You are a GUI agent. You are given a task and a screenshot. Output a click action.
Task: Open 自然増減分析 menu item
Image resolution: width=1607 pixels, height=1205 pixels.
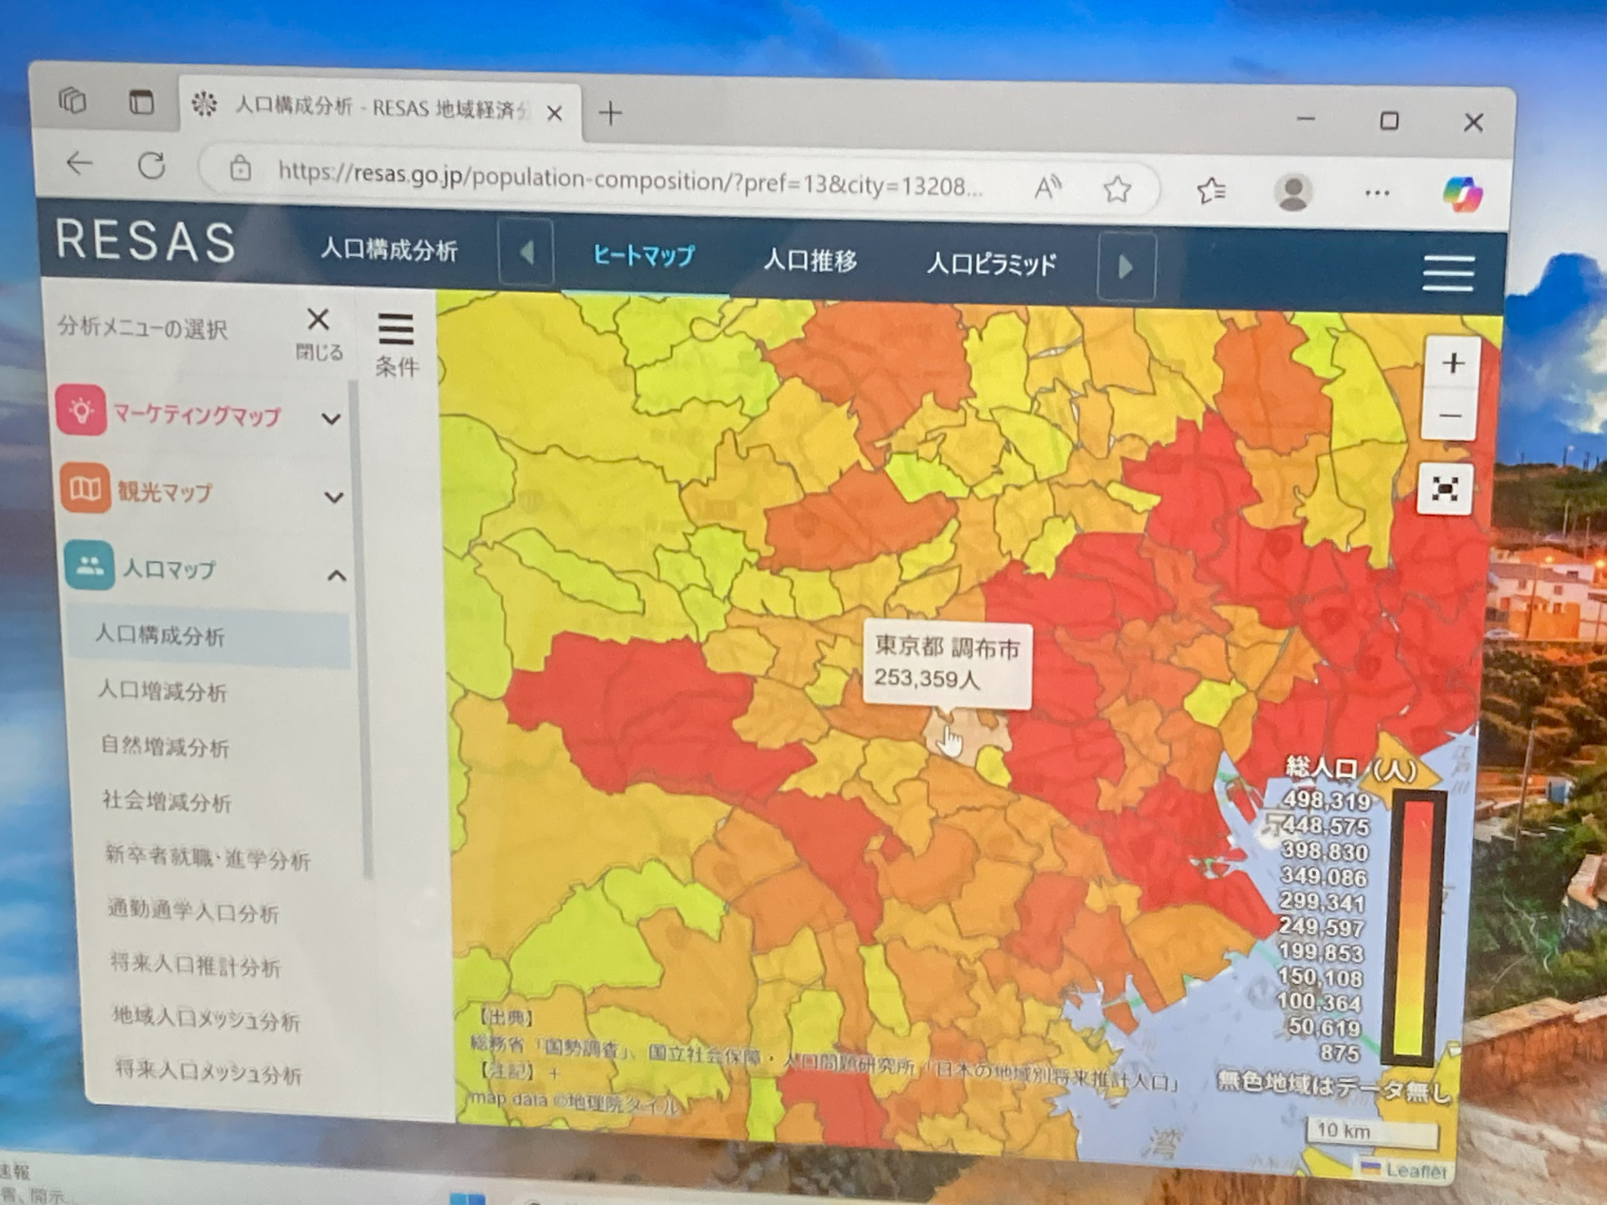tap(165, 746)
